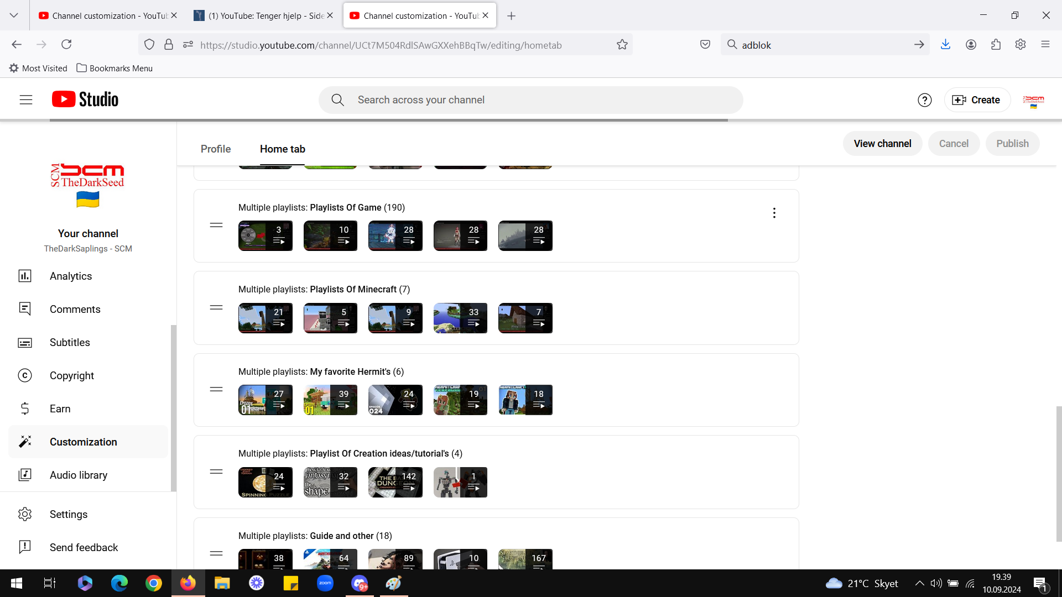The image size is (1062, 597).
Task: Bookmark this page with the star icon
Action: (622, 45)
